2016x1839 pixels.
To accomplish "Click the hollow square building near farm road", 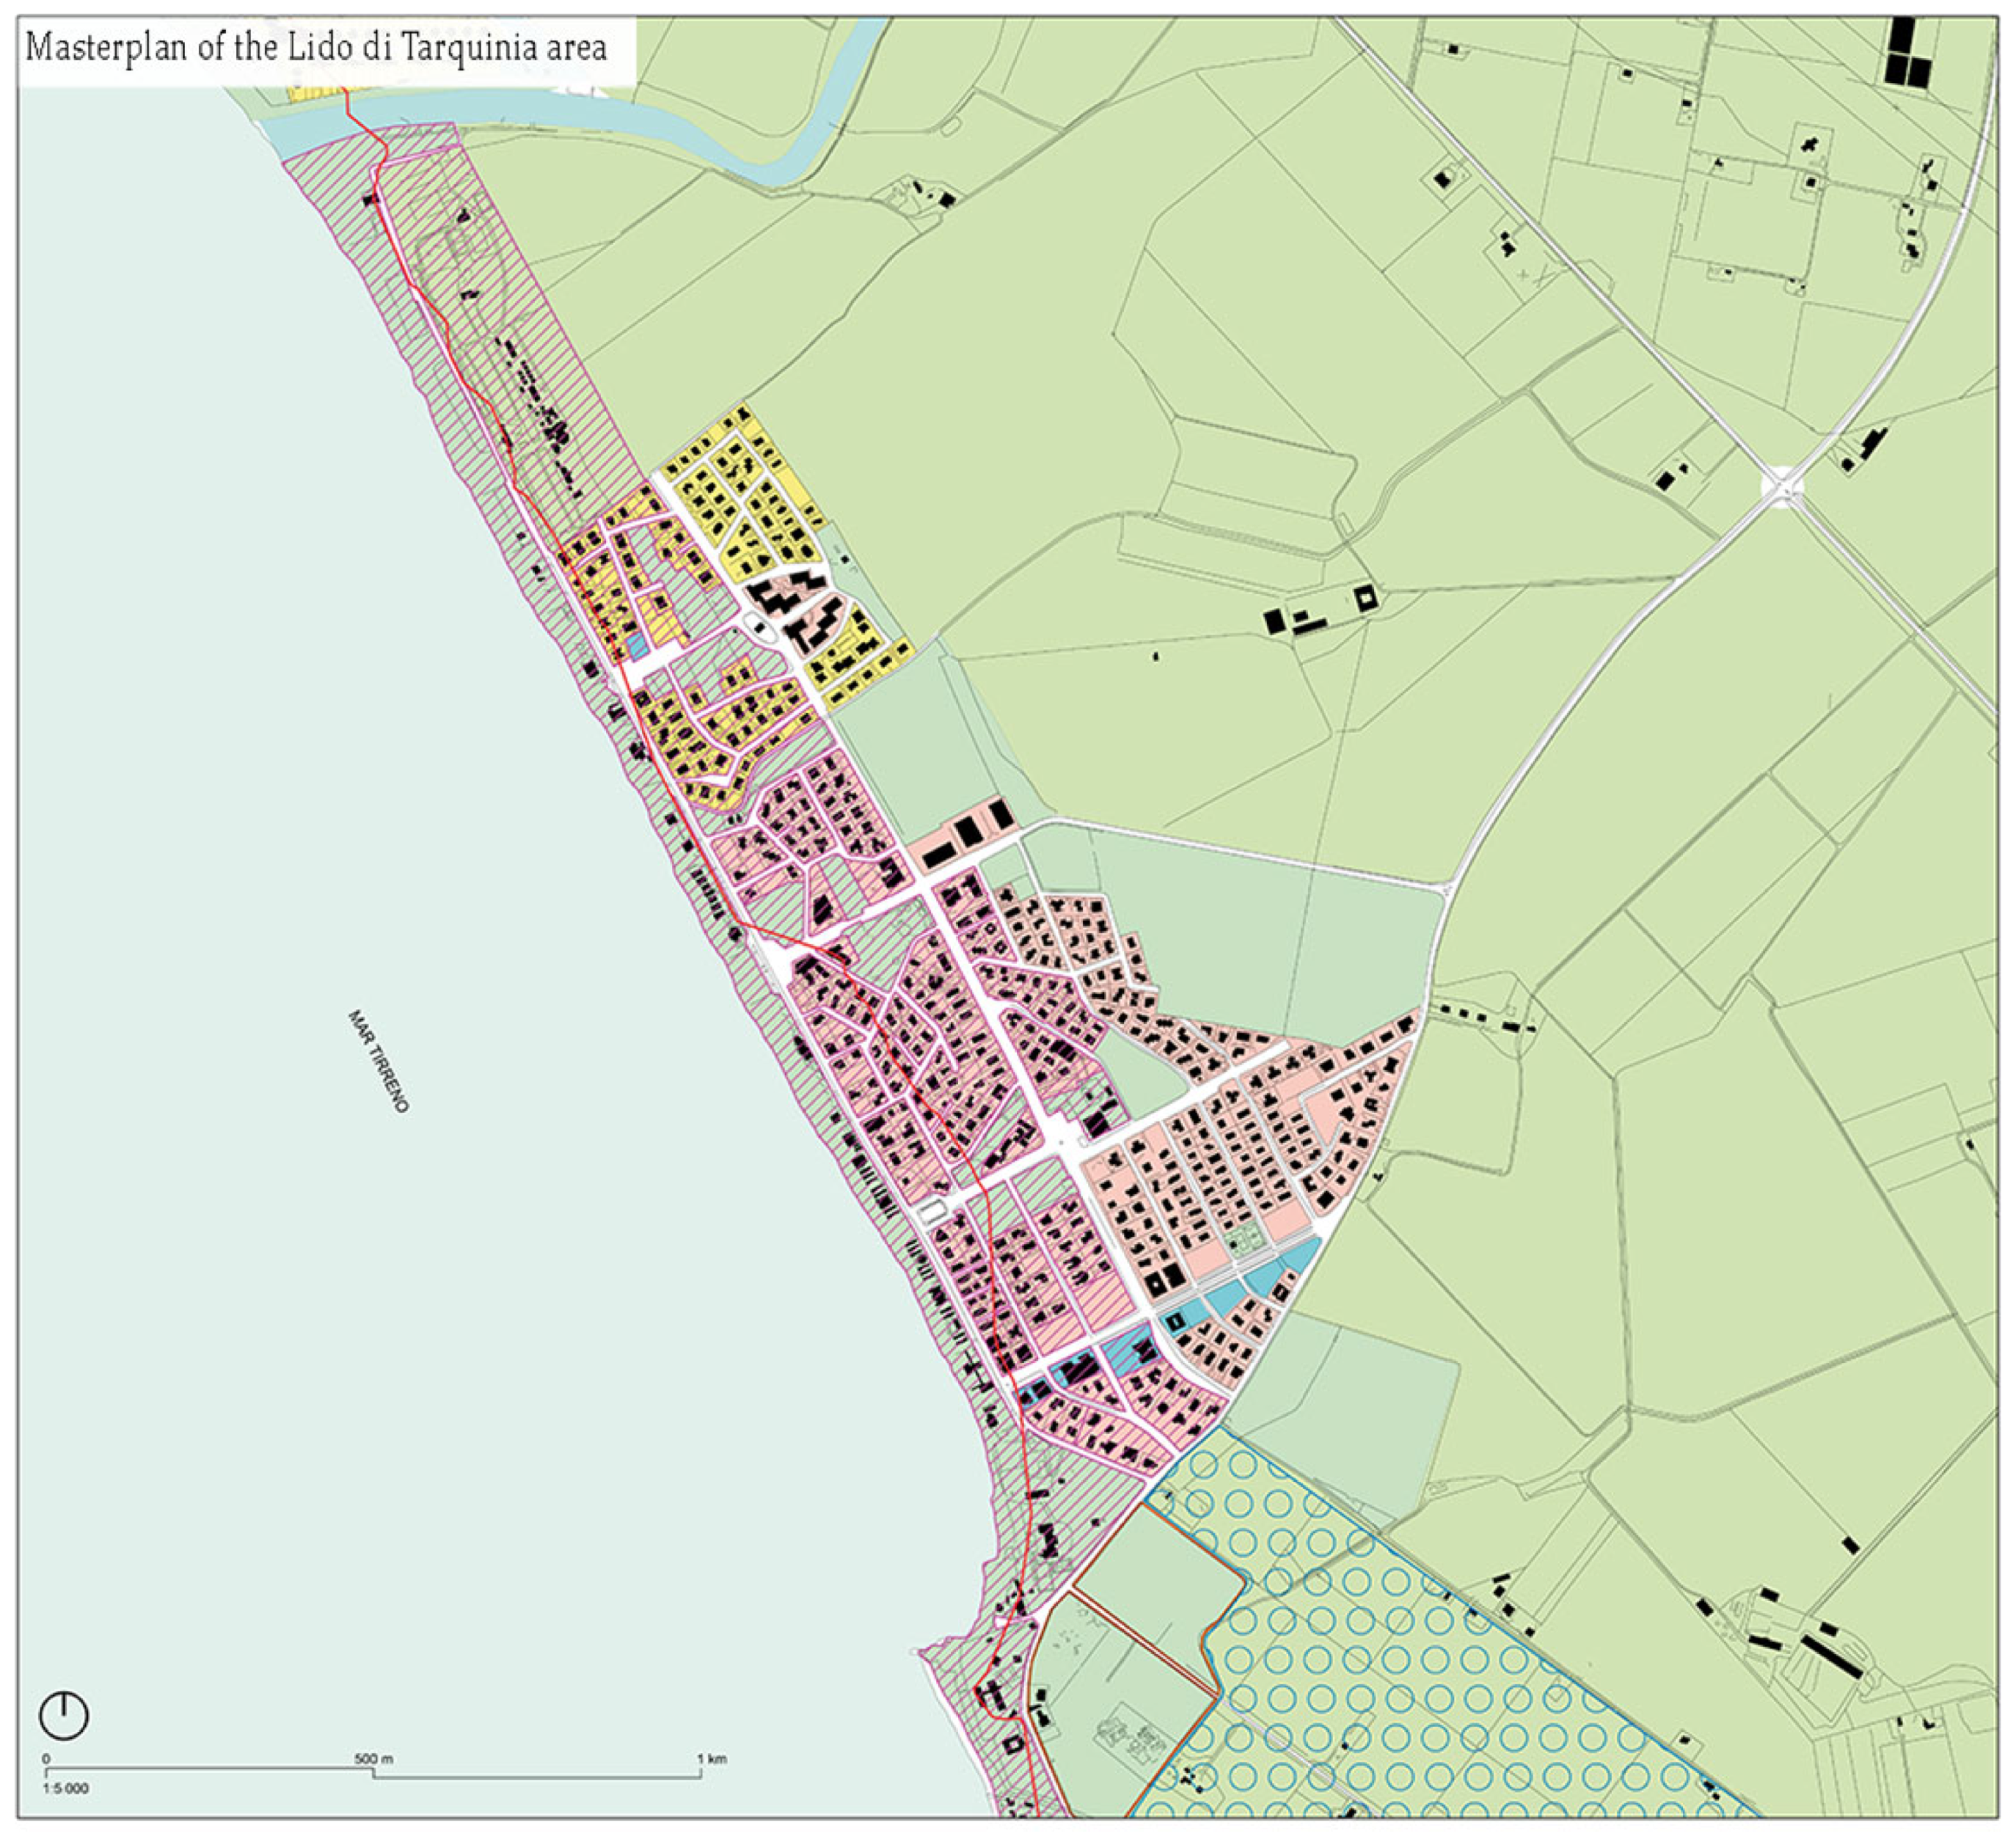I will tap(1366, 598).
